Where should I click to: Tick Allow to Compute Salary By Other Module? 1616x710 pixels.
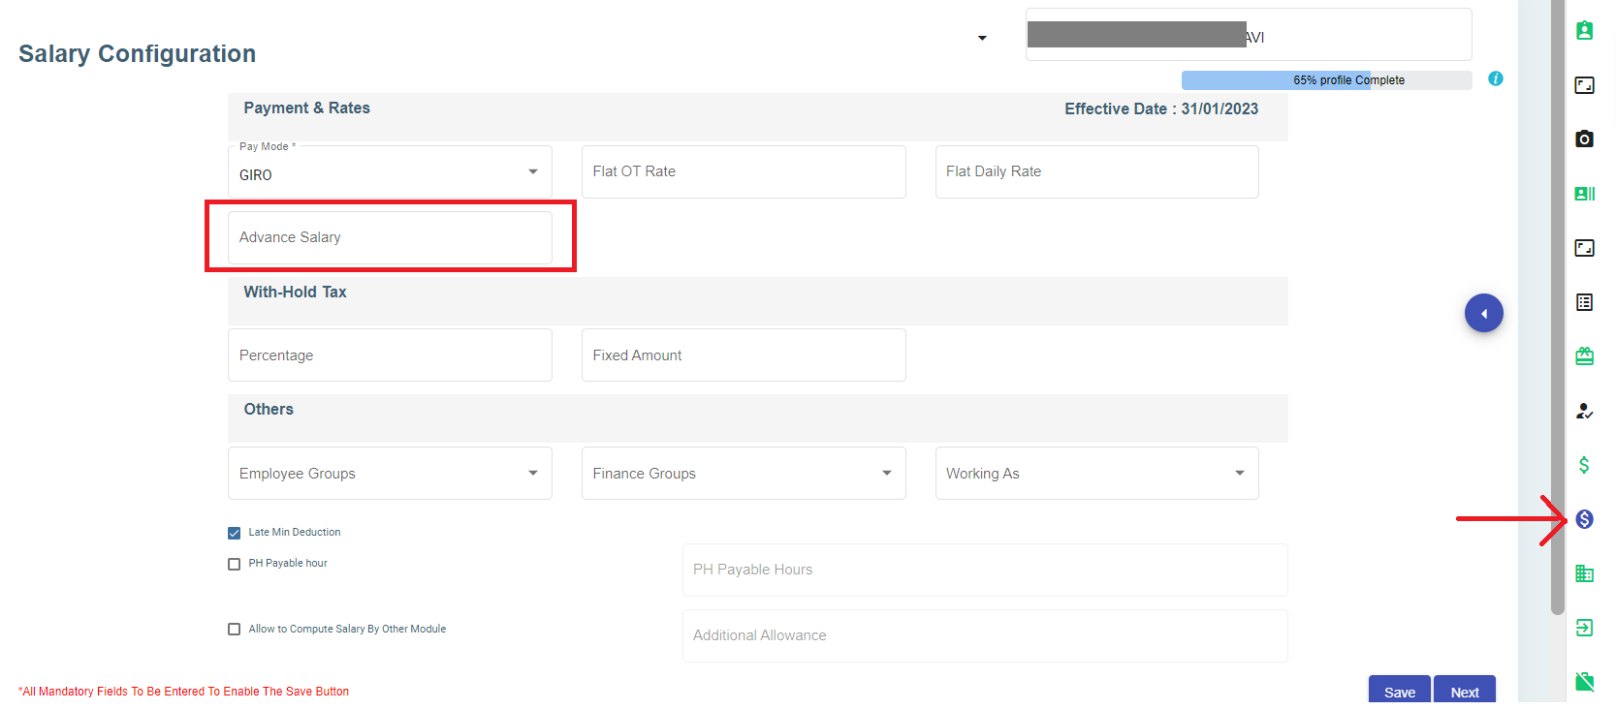coord(234,630)
